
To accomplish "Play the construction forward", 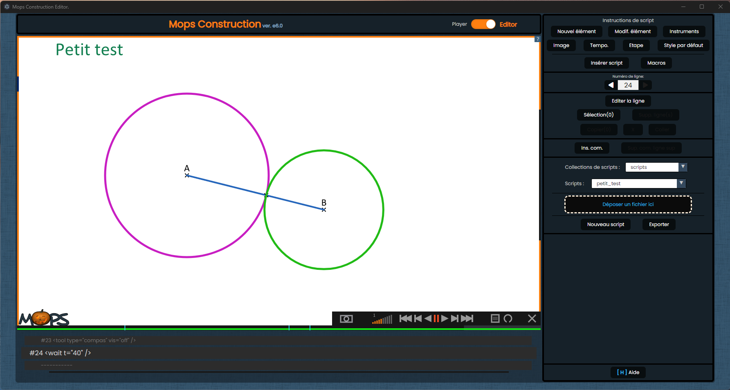I will (x=445, y=318).
